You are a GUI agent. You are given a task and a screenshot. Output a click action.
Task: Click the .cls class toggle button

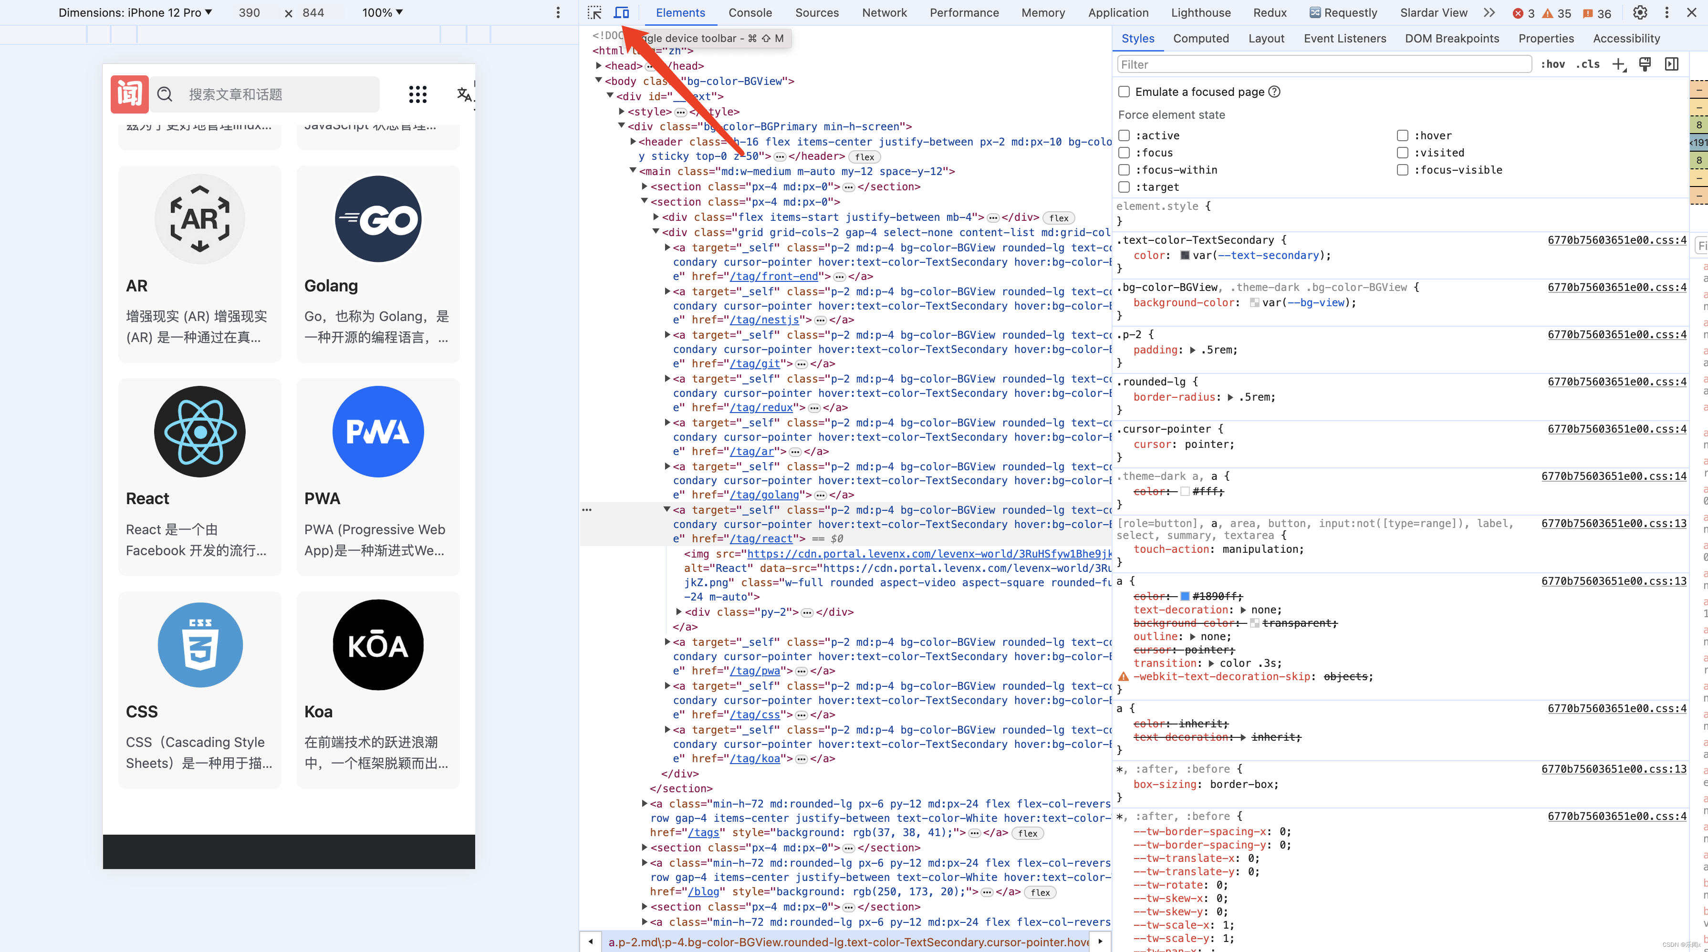pyautogui.click(x=1588, y=64)
